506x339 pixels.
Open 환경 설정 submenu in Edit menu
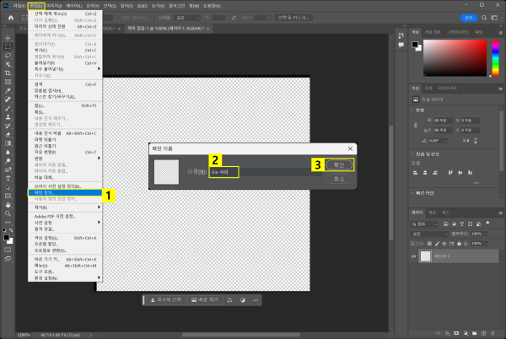(x=65, y=278)
